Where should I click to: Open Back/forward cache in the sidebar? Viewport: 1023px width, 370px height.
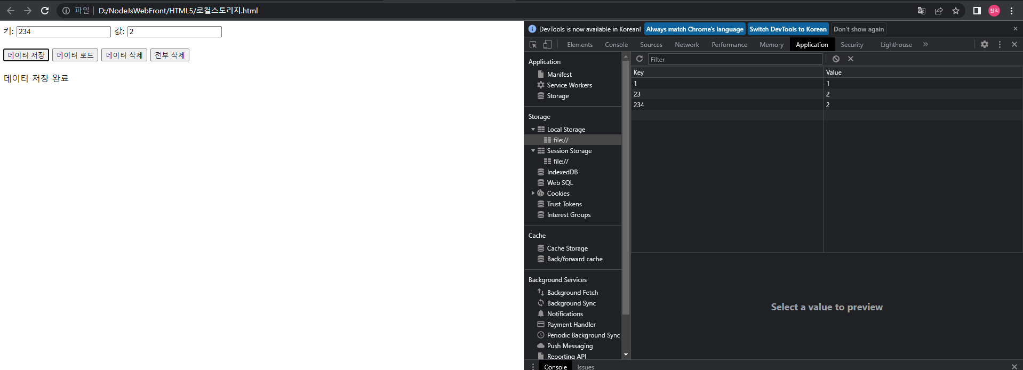click(574, 259)
